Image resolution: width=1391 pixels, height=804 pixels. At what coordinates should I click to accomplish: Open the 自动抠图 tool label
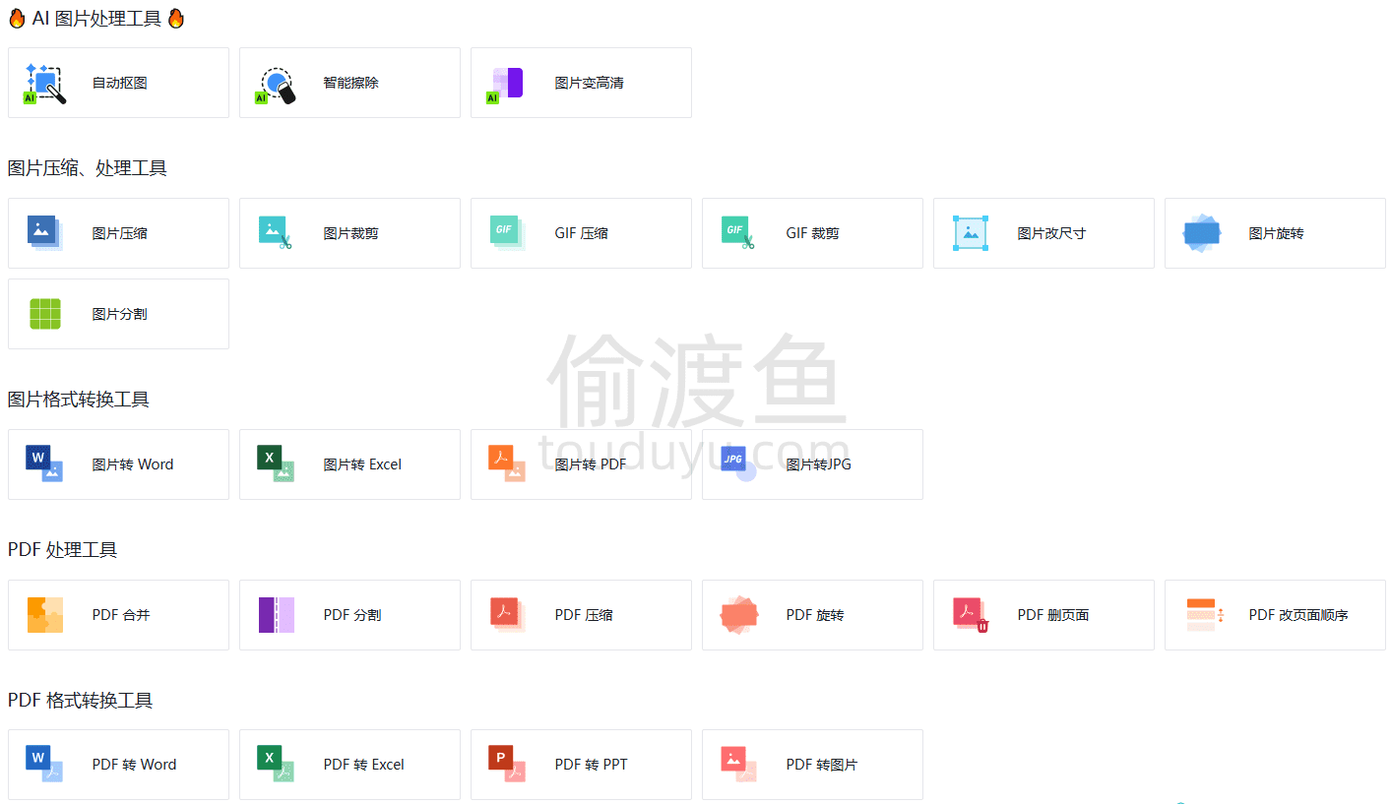point(120,84)
